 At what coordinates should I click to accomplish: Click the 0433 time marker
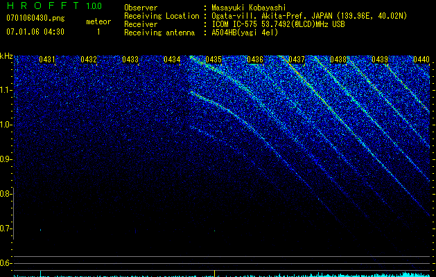point(130,60)
